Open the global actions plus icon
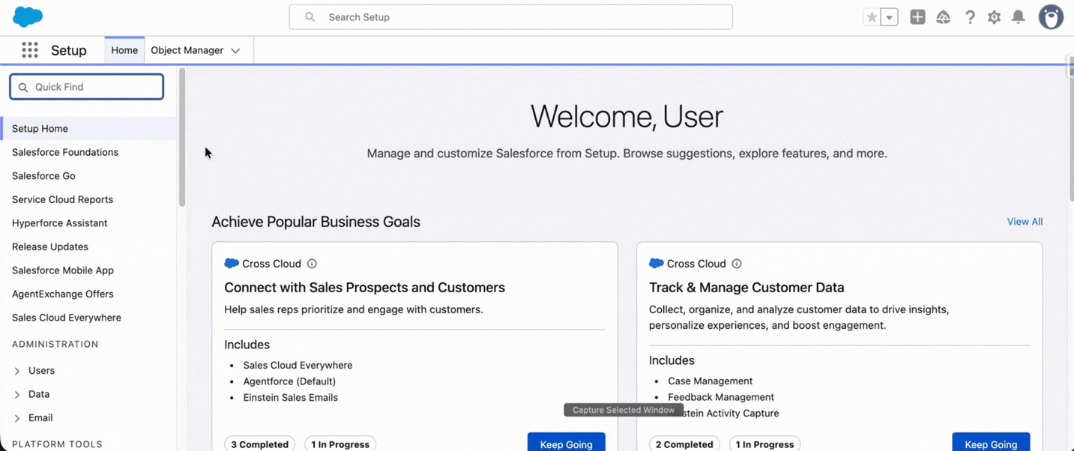 point(917,17)
